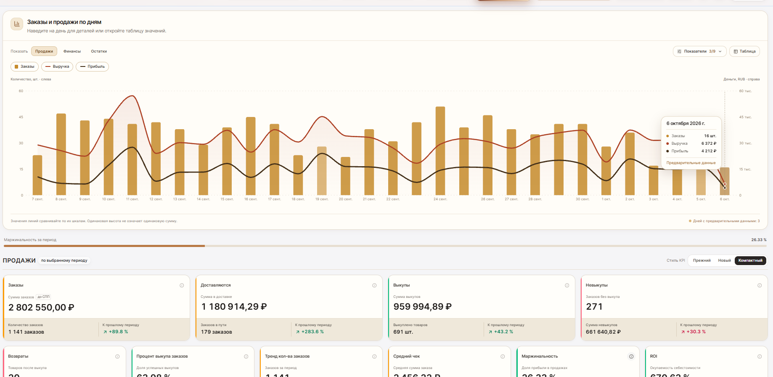Open info icon on Тренд кол-ва заказов card

(374, 356)
